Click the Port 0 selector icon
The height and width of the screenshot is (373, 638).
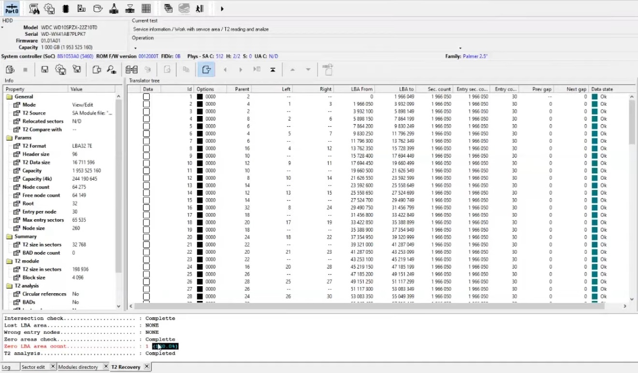click(x=11, y=8)
